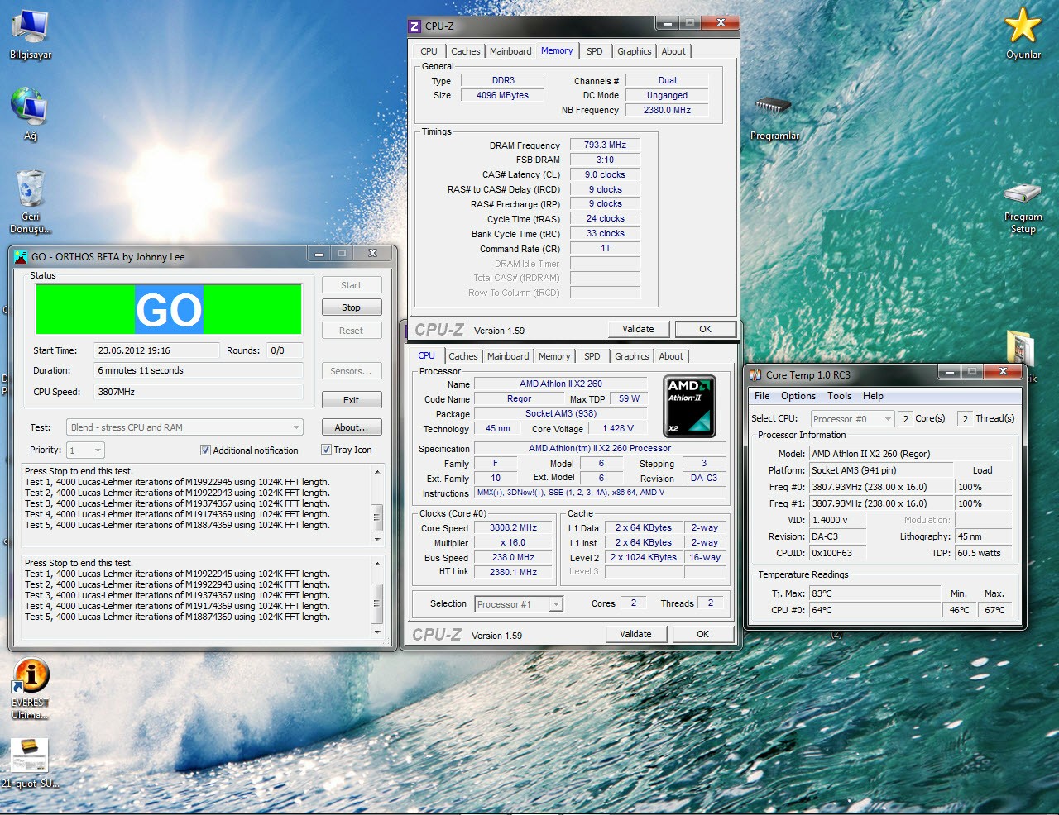Open the partially hidden folder icon above Core Temp

1020,348
